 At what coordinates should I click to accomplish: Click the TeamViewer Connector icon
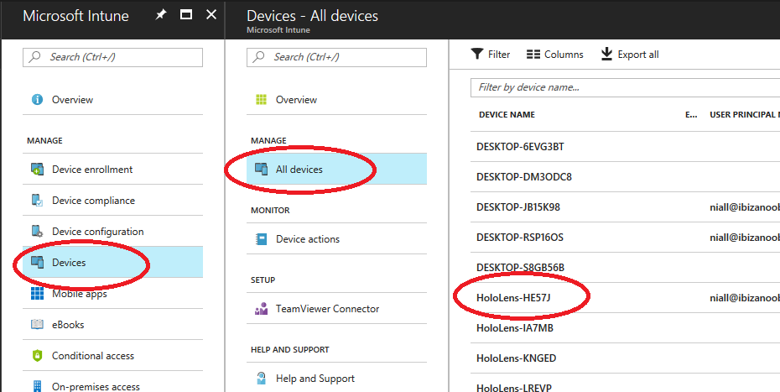(x=261, y=309)
